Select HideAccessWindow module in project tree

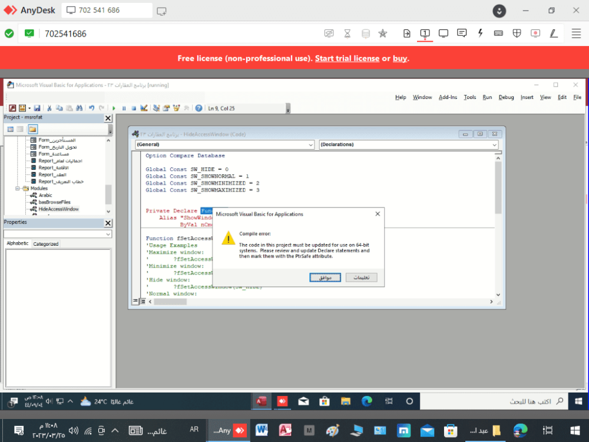pos(58,209)
